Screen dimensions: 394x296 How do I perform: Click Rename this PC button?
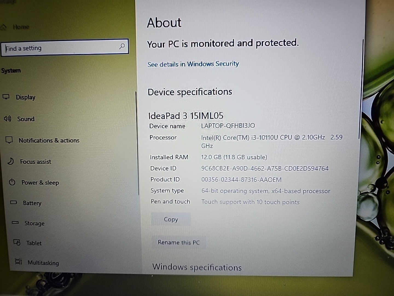click(x=179, y=242)
